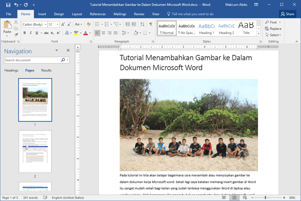The image size is (301, 201).
Task: Expand bullet list options
Action: click(102, 25)
